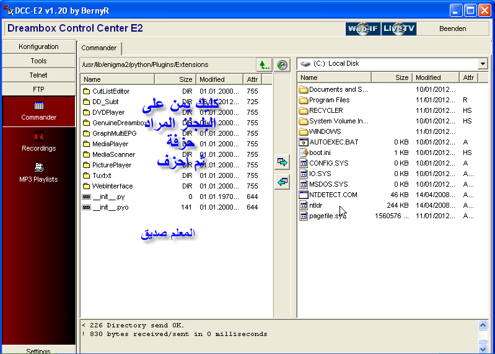495x354 pixels.
Task: Click the Beenden button
Action: tap(453, 29)
